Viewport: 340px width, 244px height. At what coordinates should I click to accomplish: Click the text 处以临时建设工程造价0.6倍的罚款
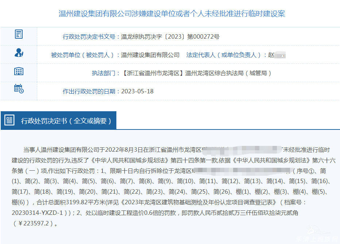[131, 213]
